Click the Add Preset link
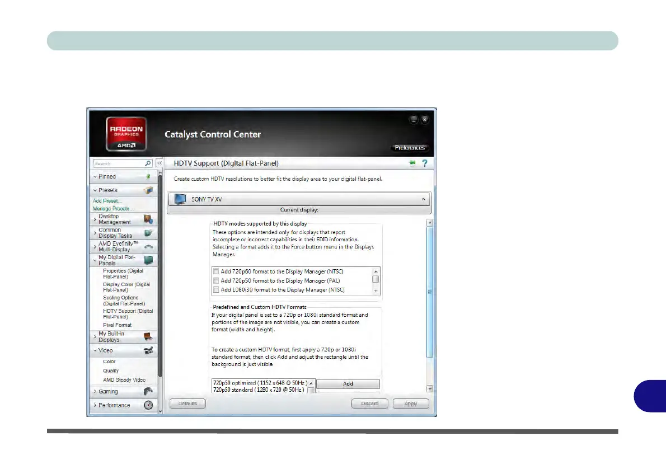 pos(107,200)
